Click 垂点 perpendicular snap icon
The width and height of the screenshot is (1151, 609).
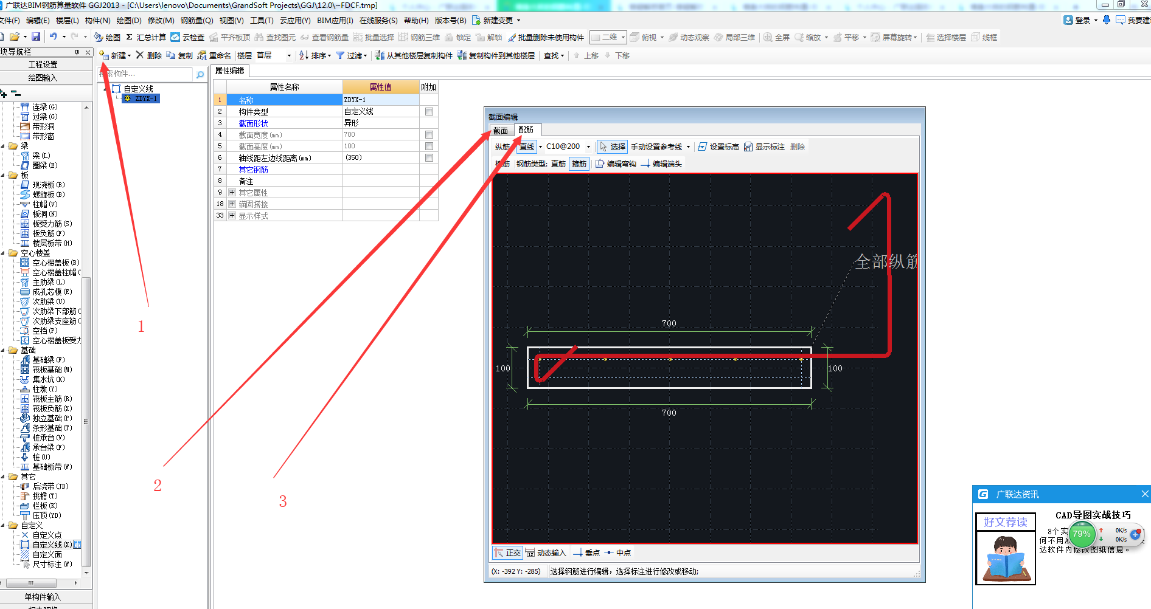pos(578,552)
